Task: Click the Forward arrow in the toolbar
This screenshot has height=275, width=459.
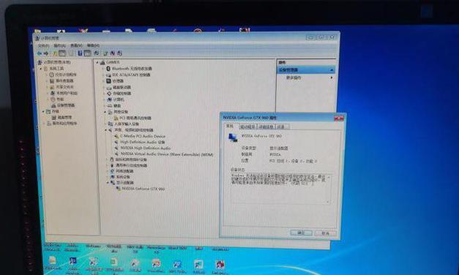Action: [x=46, y=53]
